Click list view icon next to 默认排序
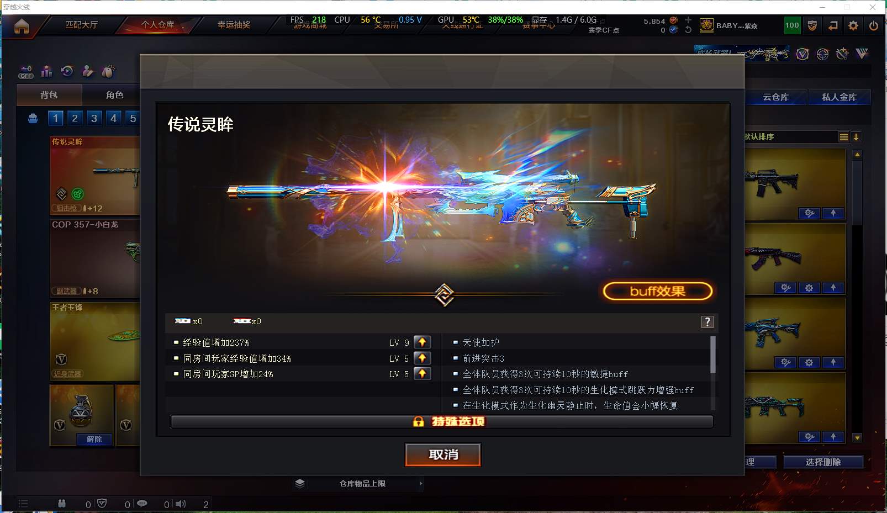The image size is (887, 513). click(844, 137)
